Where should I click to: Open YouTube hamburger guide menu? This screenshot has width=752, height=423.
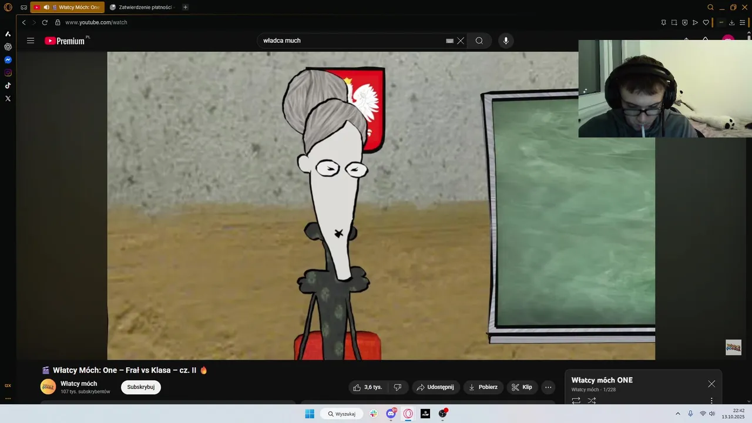31,41
